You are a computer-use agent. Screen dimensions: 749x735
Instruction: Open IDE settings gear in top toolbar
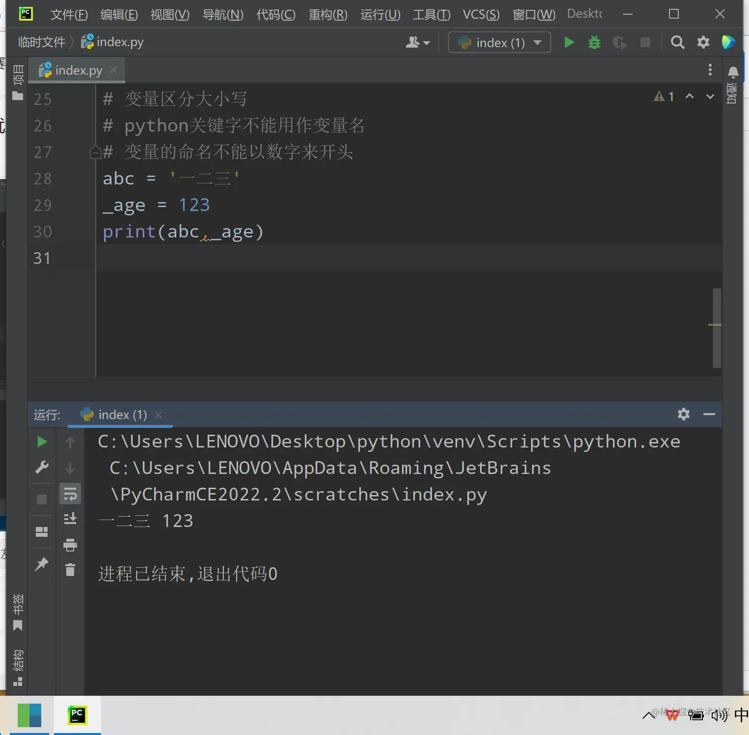coord(703,43)
